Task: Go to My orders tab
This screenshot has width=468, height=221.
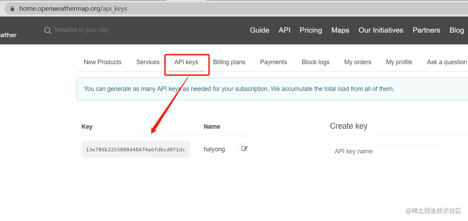Action: pyautogui.click(x=358, y=62)
